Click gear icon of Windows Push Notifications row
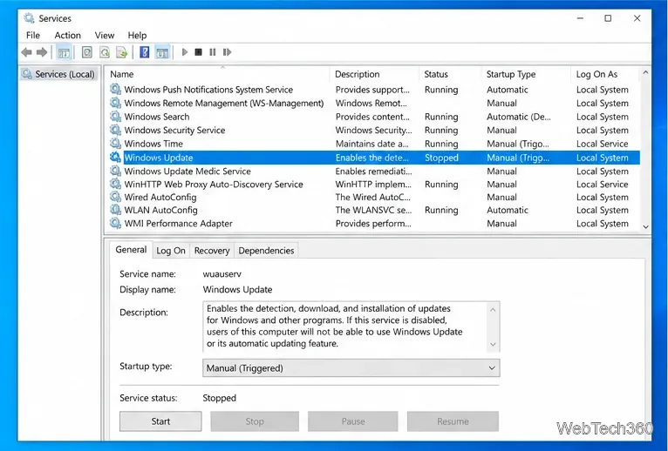Viewport: 668px width, 451px height. (115, 89)
